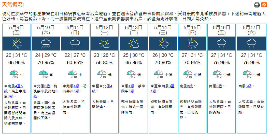The width and height of the screenshot is (269, 136).
Task: Open the 東北風3級 link under May 10
Action: pyautogui.click(x=47, y=86)
